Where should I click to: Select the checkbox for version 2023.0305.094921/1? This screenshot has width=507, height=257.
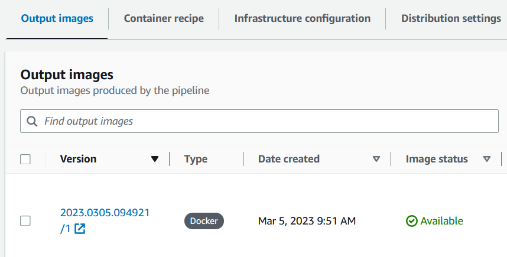click(25, 221)
